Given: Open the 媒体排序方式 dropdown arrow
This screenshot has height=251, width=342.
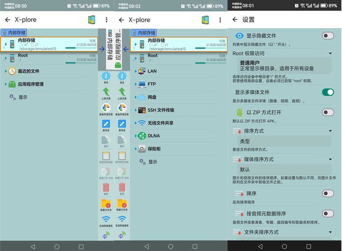Looking at the screenshot, I should tap(330, 159).
